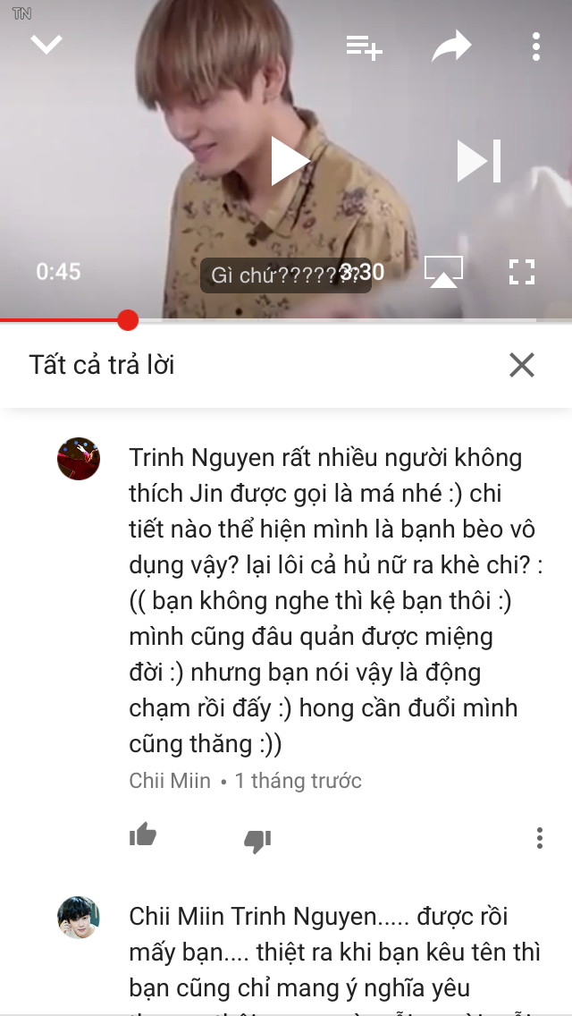572x1016 pixels.
Task: Click the 0:45 elapsed time label
Action: [x=58, y=272]
